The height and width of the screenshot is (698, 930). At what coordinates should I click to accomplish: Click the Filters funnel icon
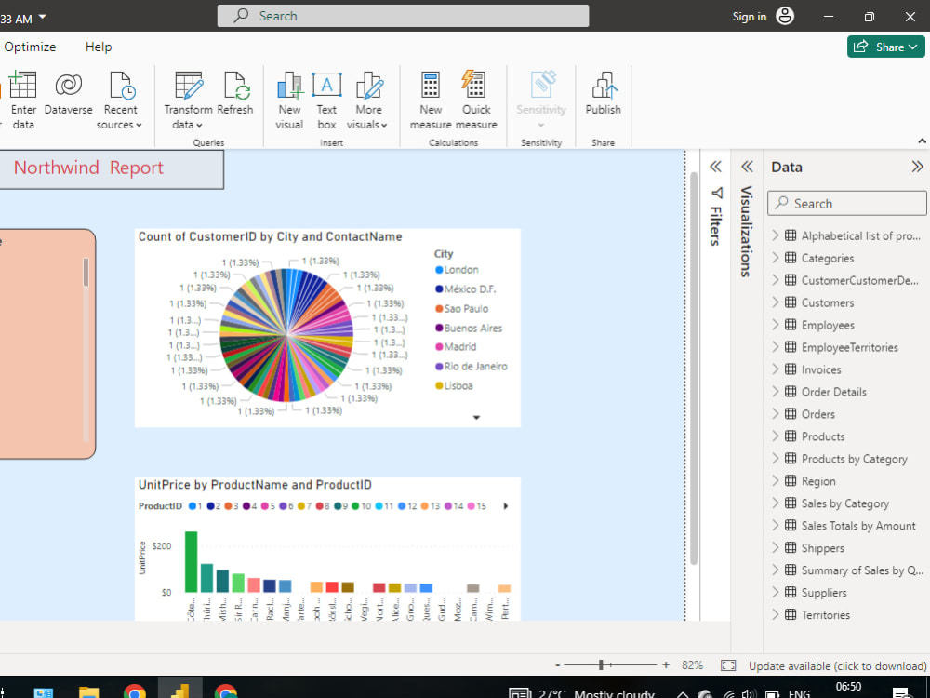(717, 193)
